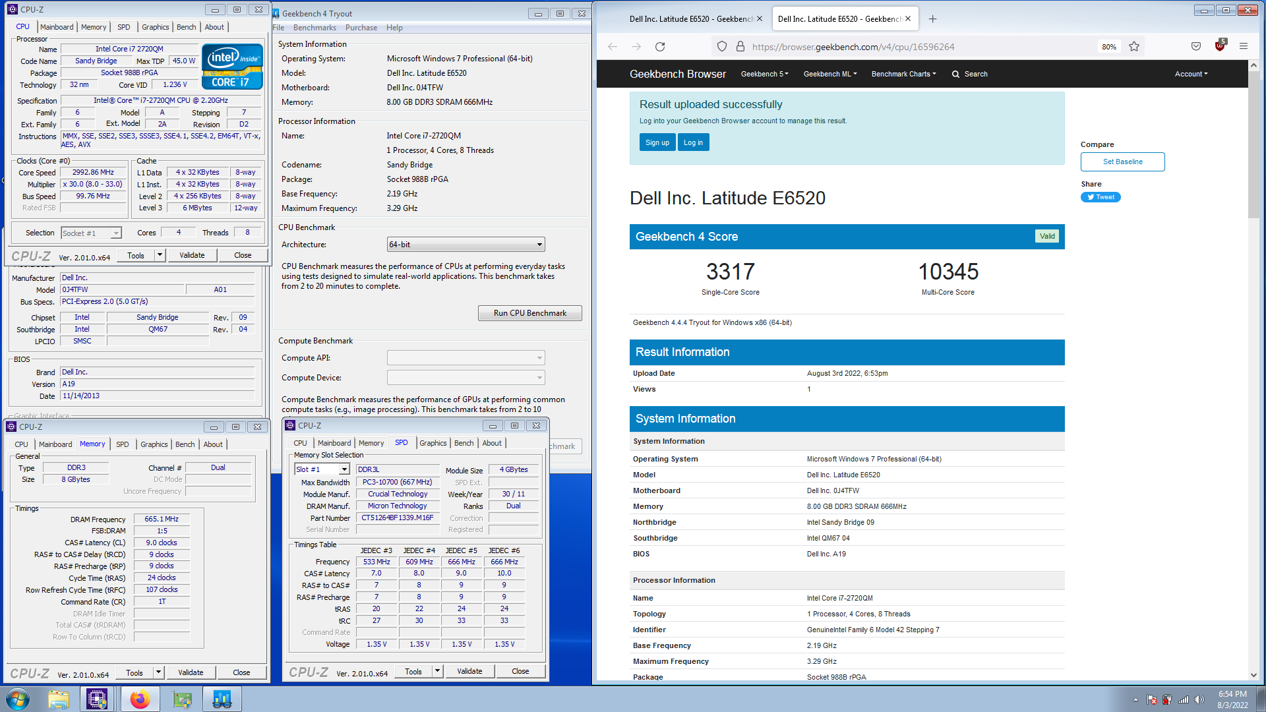This screenshot has width=1266, height=712.
Task: Click the volume speaker tray icon
Action: (1199, 700)
